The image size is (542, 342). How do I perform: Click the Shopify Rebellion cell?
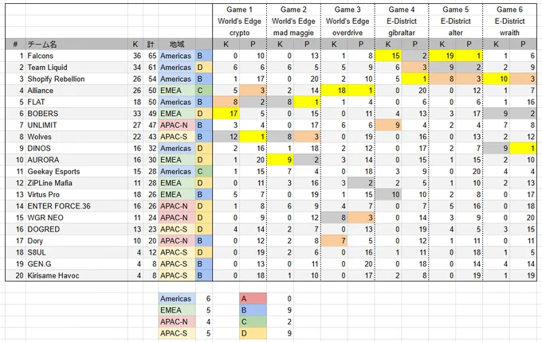point(77,79)
